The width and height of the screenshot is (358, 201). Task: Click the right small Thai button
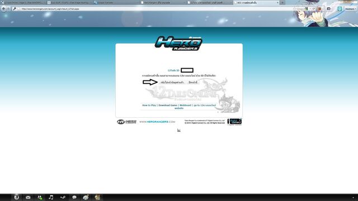(x=193, y=82)
